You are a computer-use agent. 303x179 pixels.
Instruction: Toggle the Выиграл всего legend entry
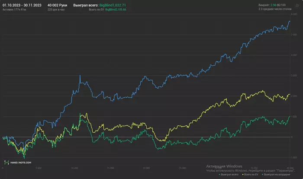[x=230, y=174]
